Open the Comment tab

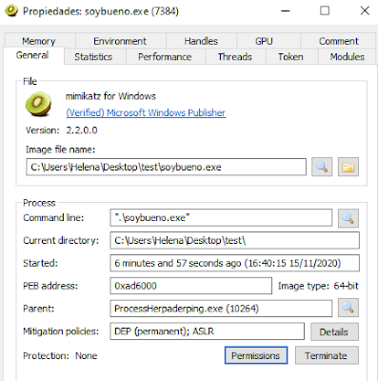tap(339, 41)
